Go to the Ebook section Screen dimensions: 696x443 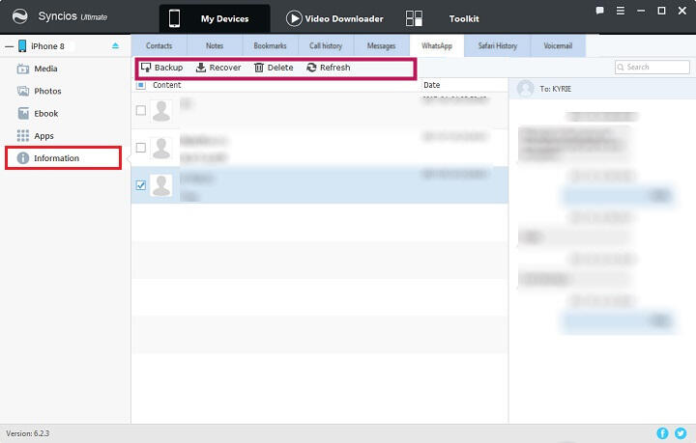45,113
